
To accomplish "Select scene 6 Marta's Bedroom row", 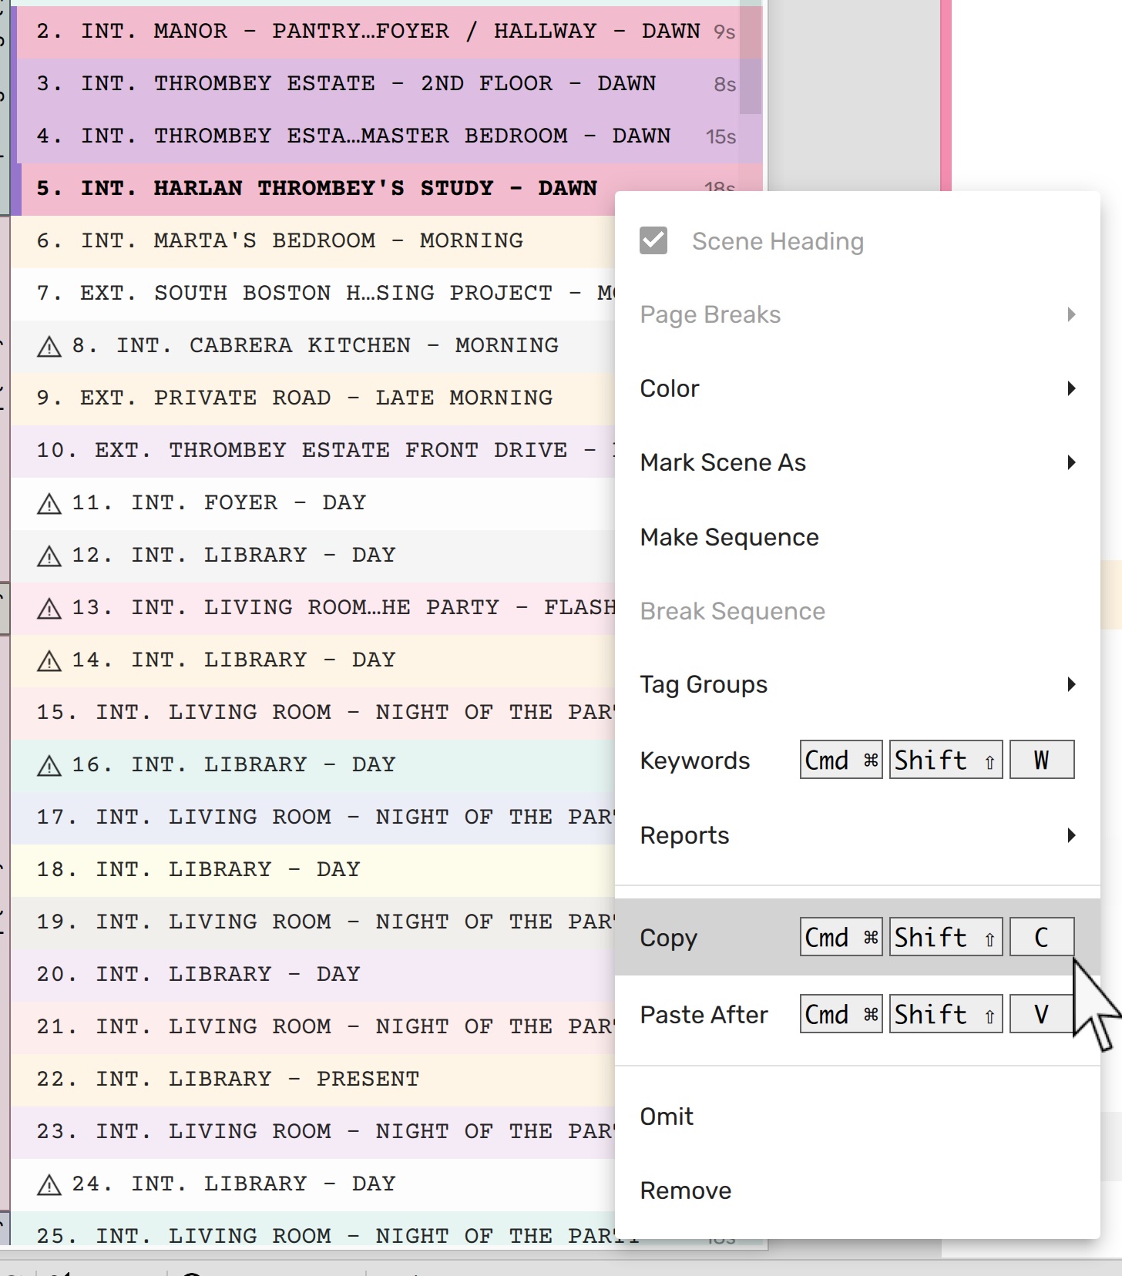I will [308, 241].
